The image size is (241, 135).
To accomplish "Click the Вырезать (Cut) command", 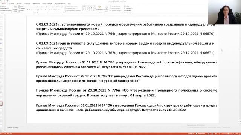I will (x=3, y=6).
